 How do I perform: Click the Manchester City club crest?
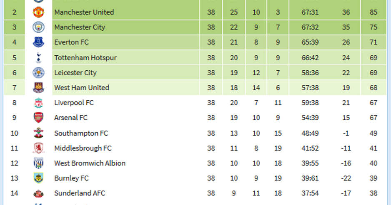point(38,27)
